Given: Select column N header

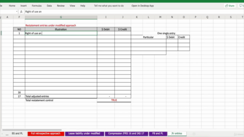Looking at the screenshot, I should pyautogui.click(x=172, y=17).
